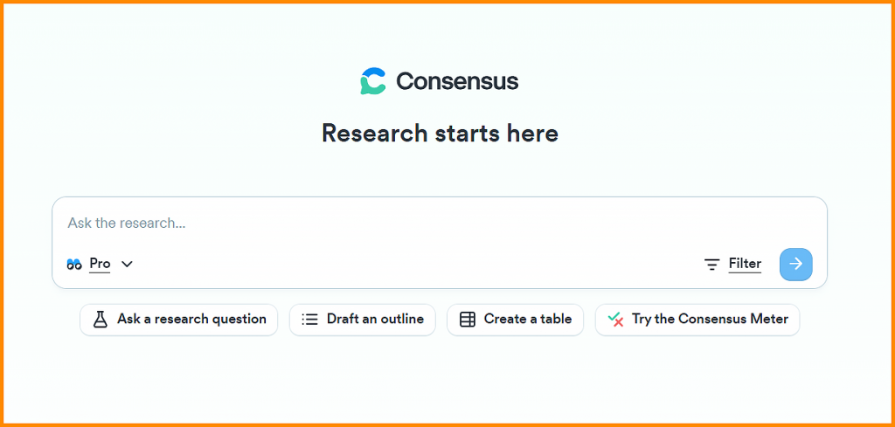Expand the Pro mode chevron
The height and width of the screenshot is (427, 895).
pyautogui.click(x=127, y=264)
